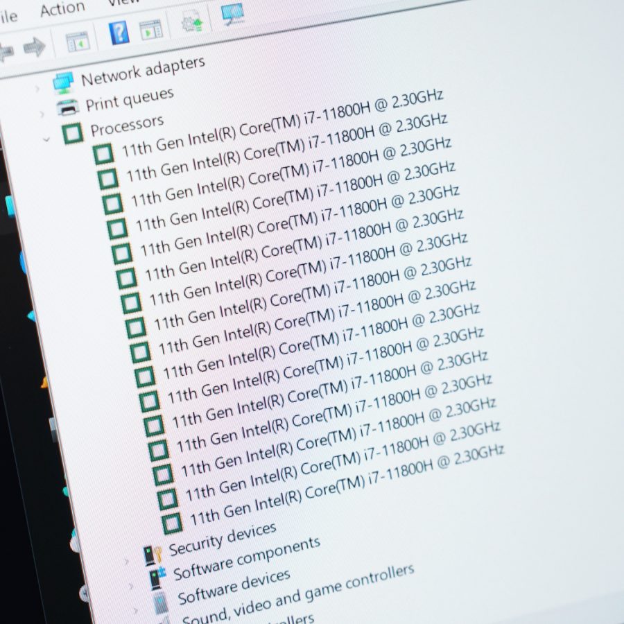Select the Network adapters tree label
The height and width of the screenshot is (624, 624).
tap(144, 71)
